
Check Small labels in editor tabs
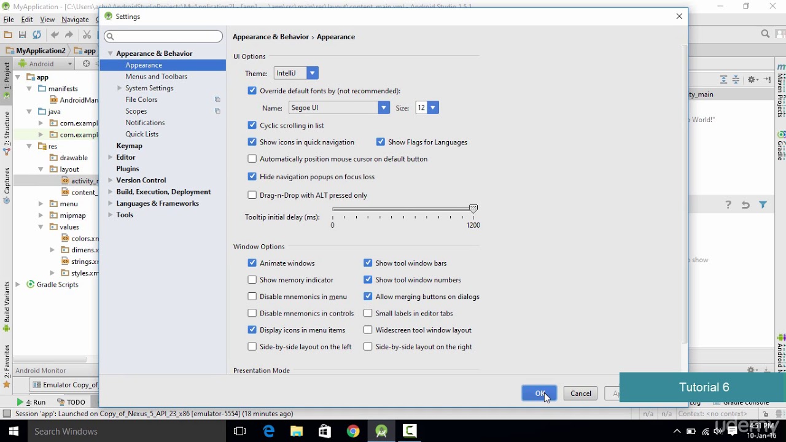click(x=368, y=313)
